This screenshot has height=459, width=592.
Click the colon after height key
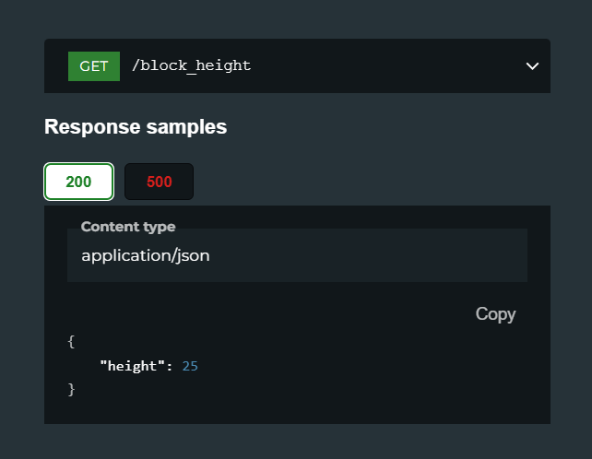169,367
